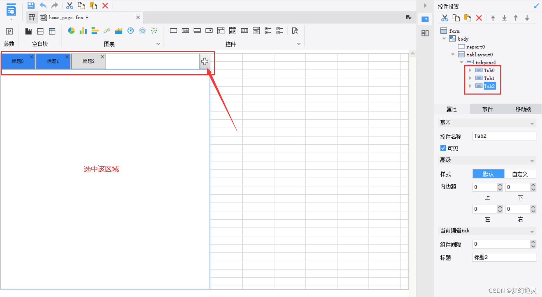Select the checkbox group widget icon
Screen dimensions: 542x297
tap(280, 31)
